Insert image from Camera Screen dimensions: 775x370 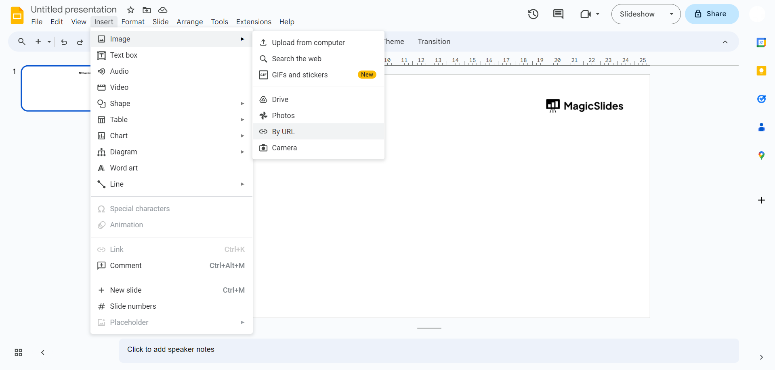pos(318,148)
